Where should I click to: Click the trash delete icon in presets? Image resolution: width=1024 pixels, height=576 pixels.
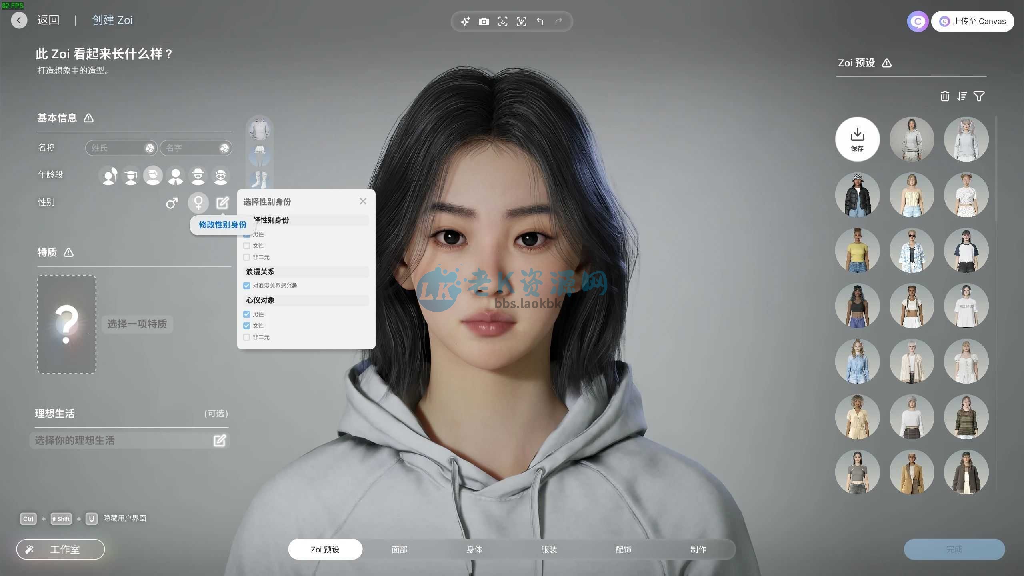(945, 96)
